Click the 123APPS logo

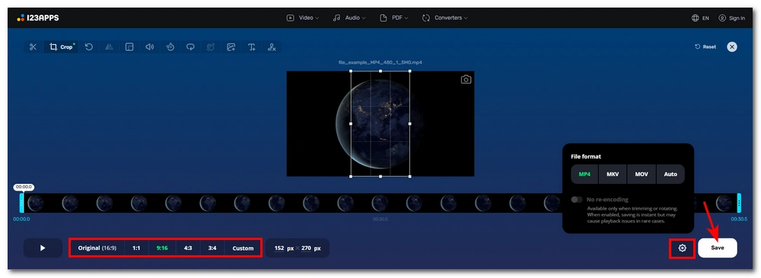click(x=37, y=18)
